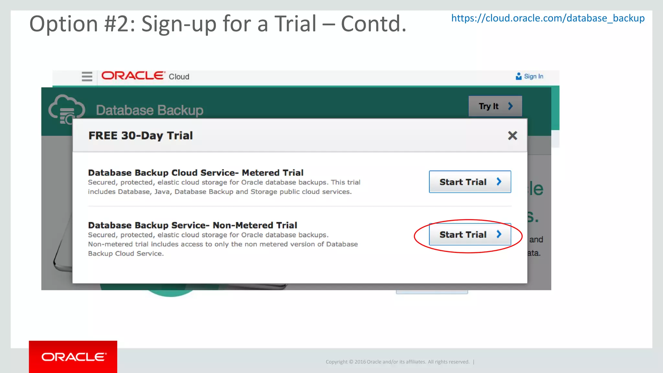Click the FREE 30-Day Trial dialog title
This screenshot has height=373, width=663.
click(140, 135)
